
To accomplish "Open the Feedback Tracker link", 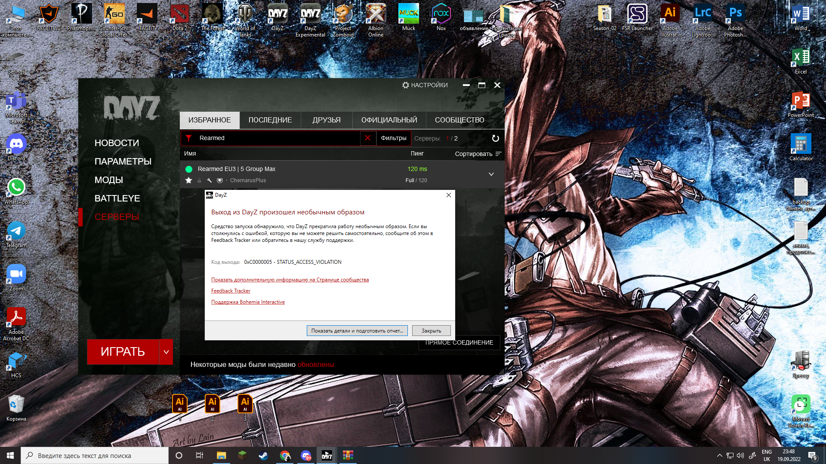I will (x=231, y=291).
